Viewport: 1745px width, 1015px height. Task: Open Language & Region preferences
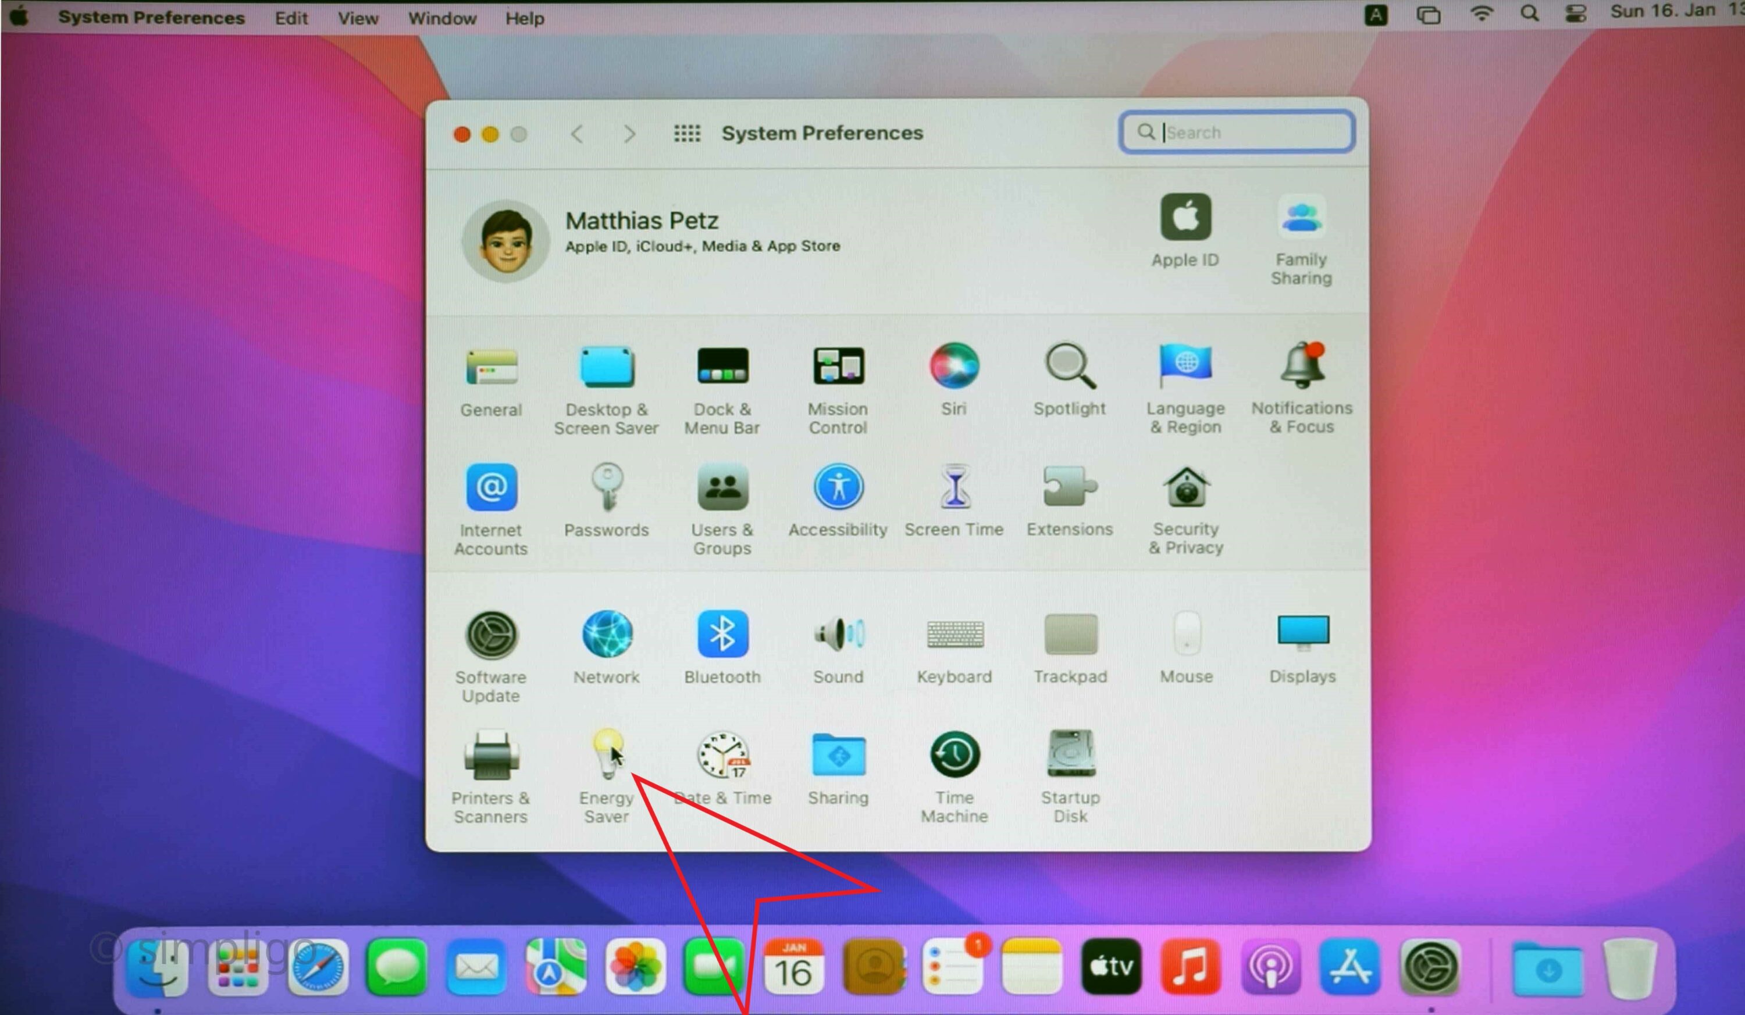(1185, 365)
